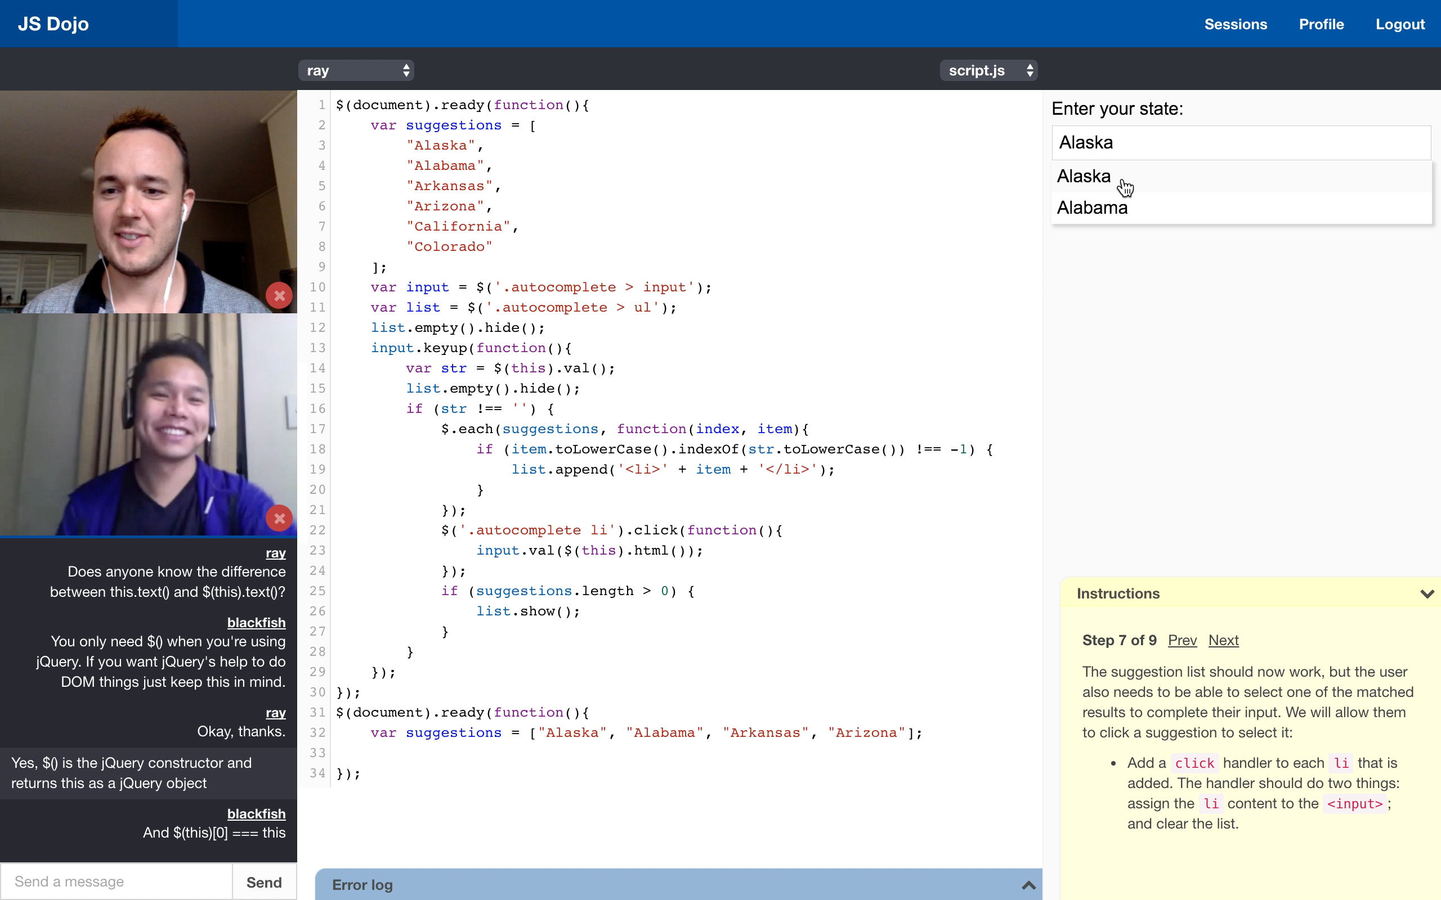The image size is (1441, 900).
Task: Click ray's username link in the chat
Action: [276, 552]
